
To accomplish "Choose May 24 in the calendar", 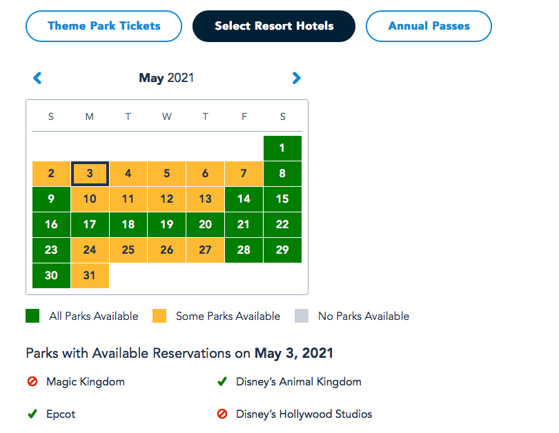I will (x=90, y=250).
